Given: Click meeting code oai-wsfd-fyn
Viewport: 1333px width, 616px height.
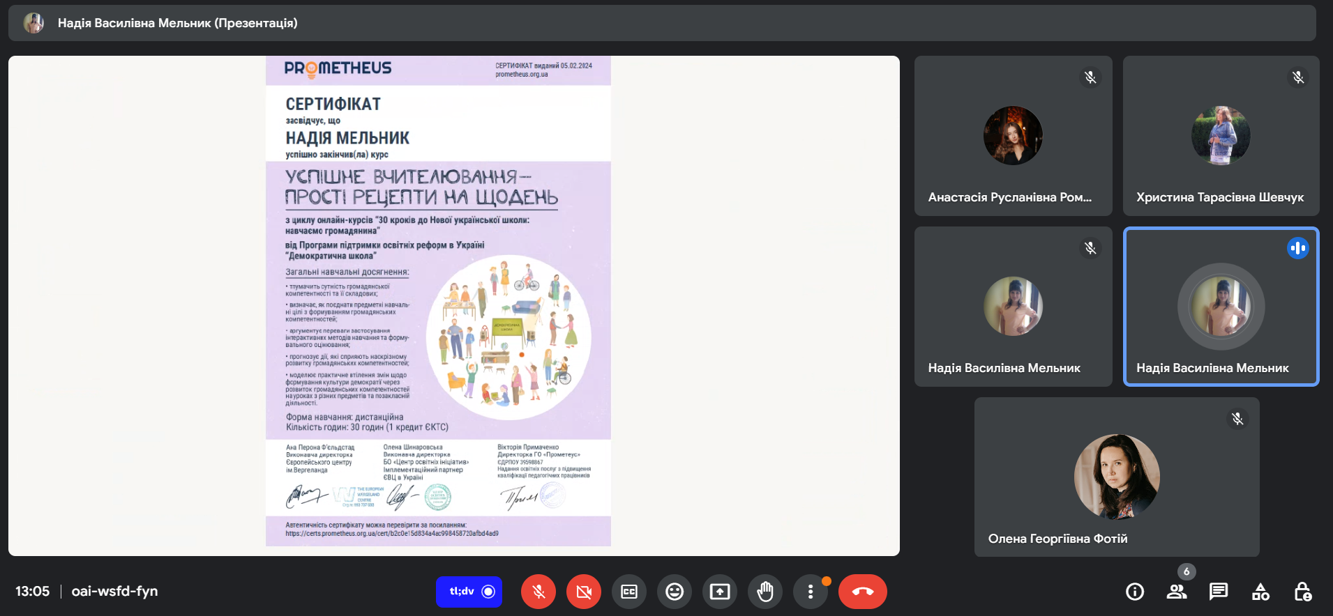Looking at the screenshot, I should click(x=114, y=591).
